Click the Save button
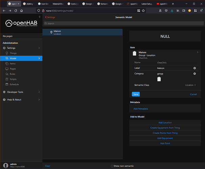The width and height of the screenshot is (205, 169). click(x=136, y=94)
